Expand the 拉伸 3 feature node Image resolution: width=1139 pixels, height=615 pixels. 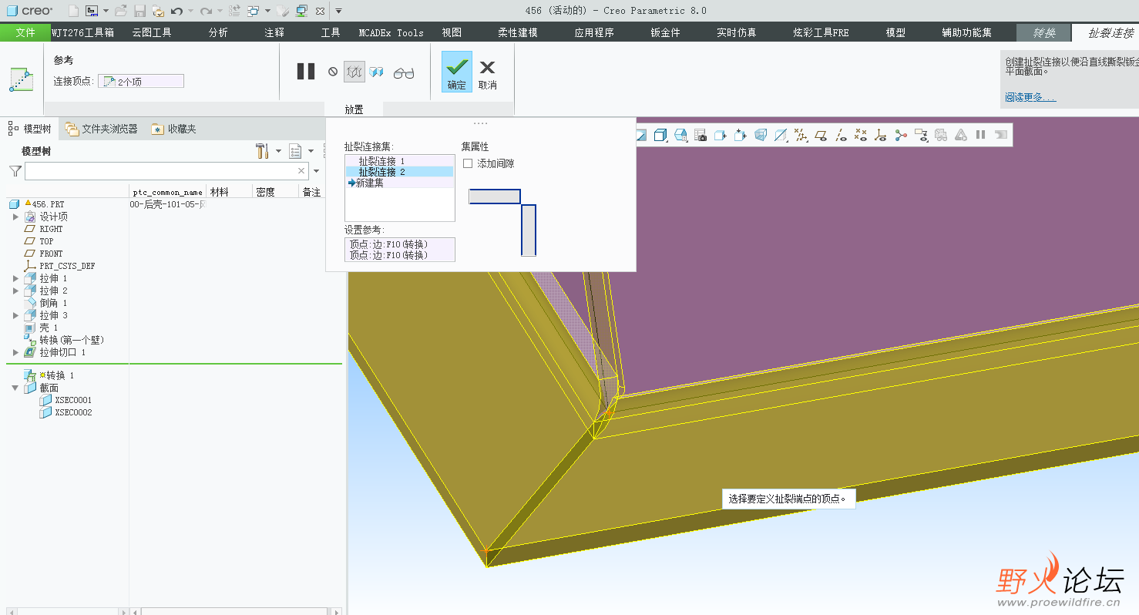point(15,315)
